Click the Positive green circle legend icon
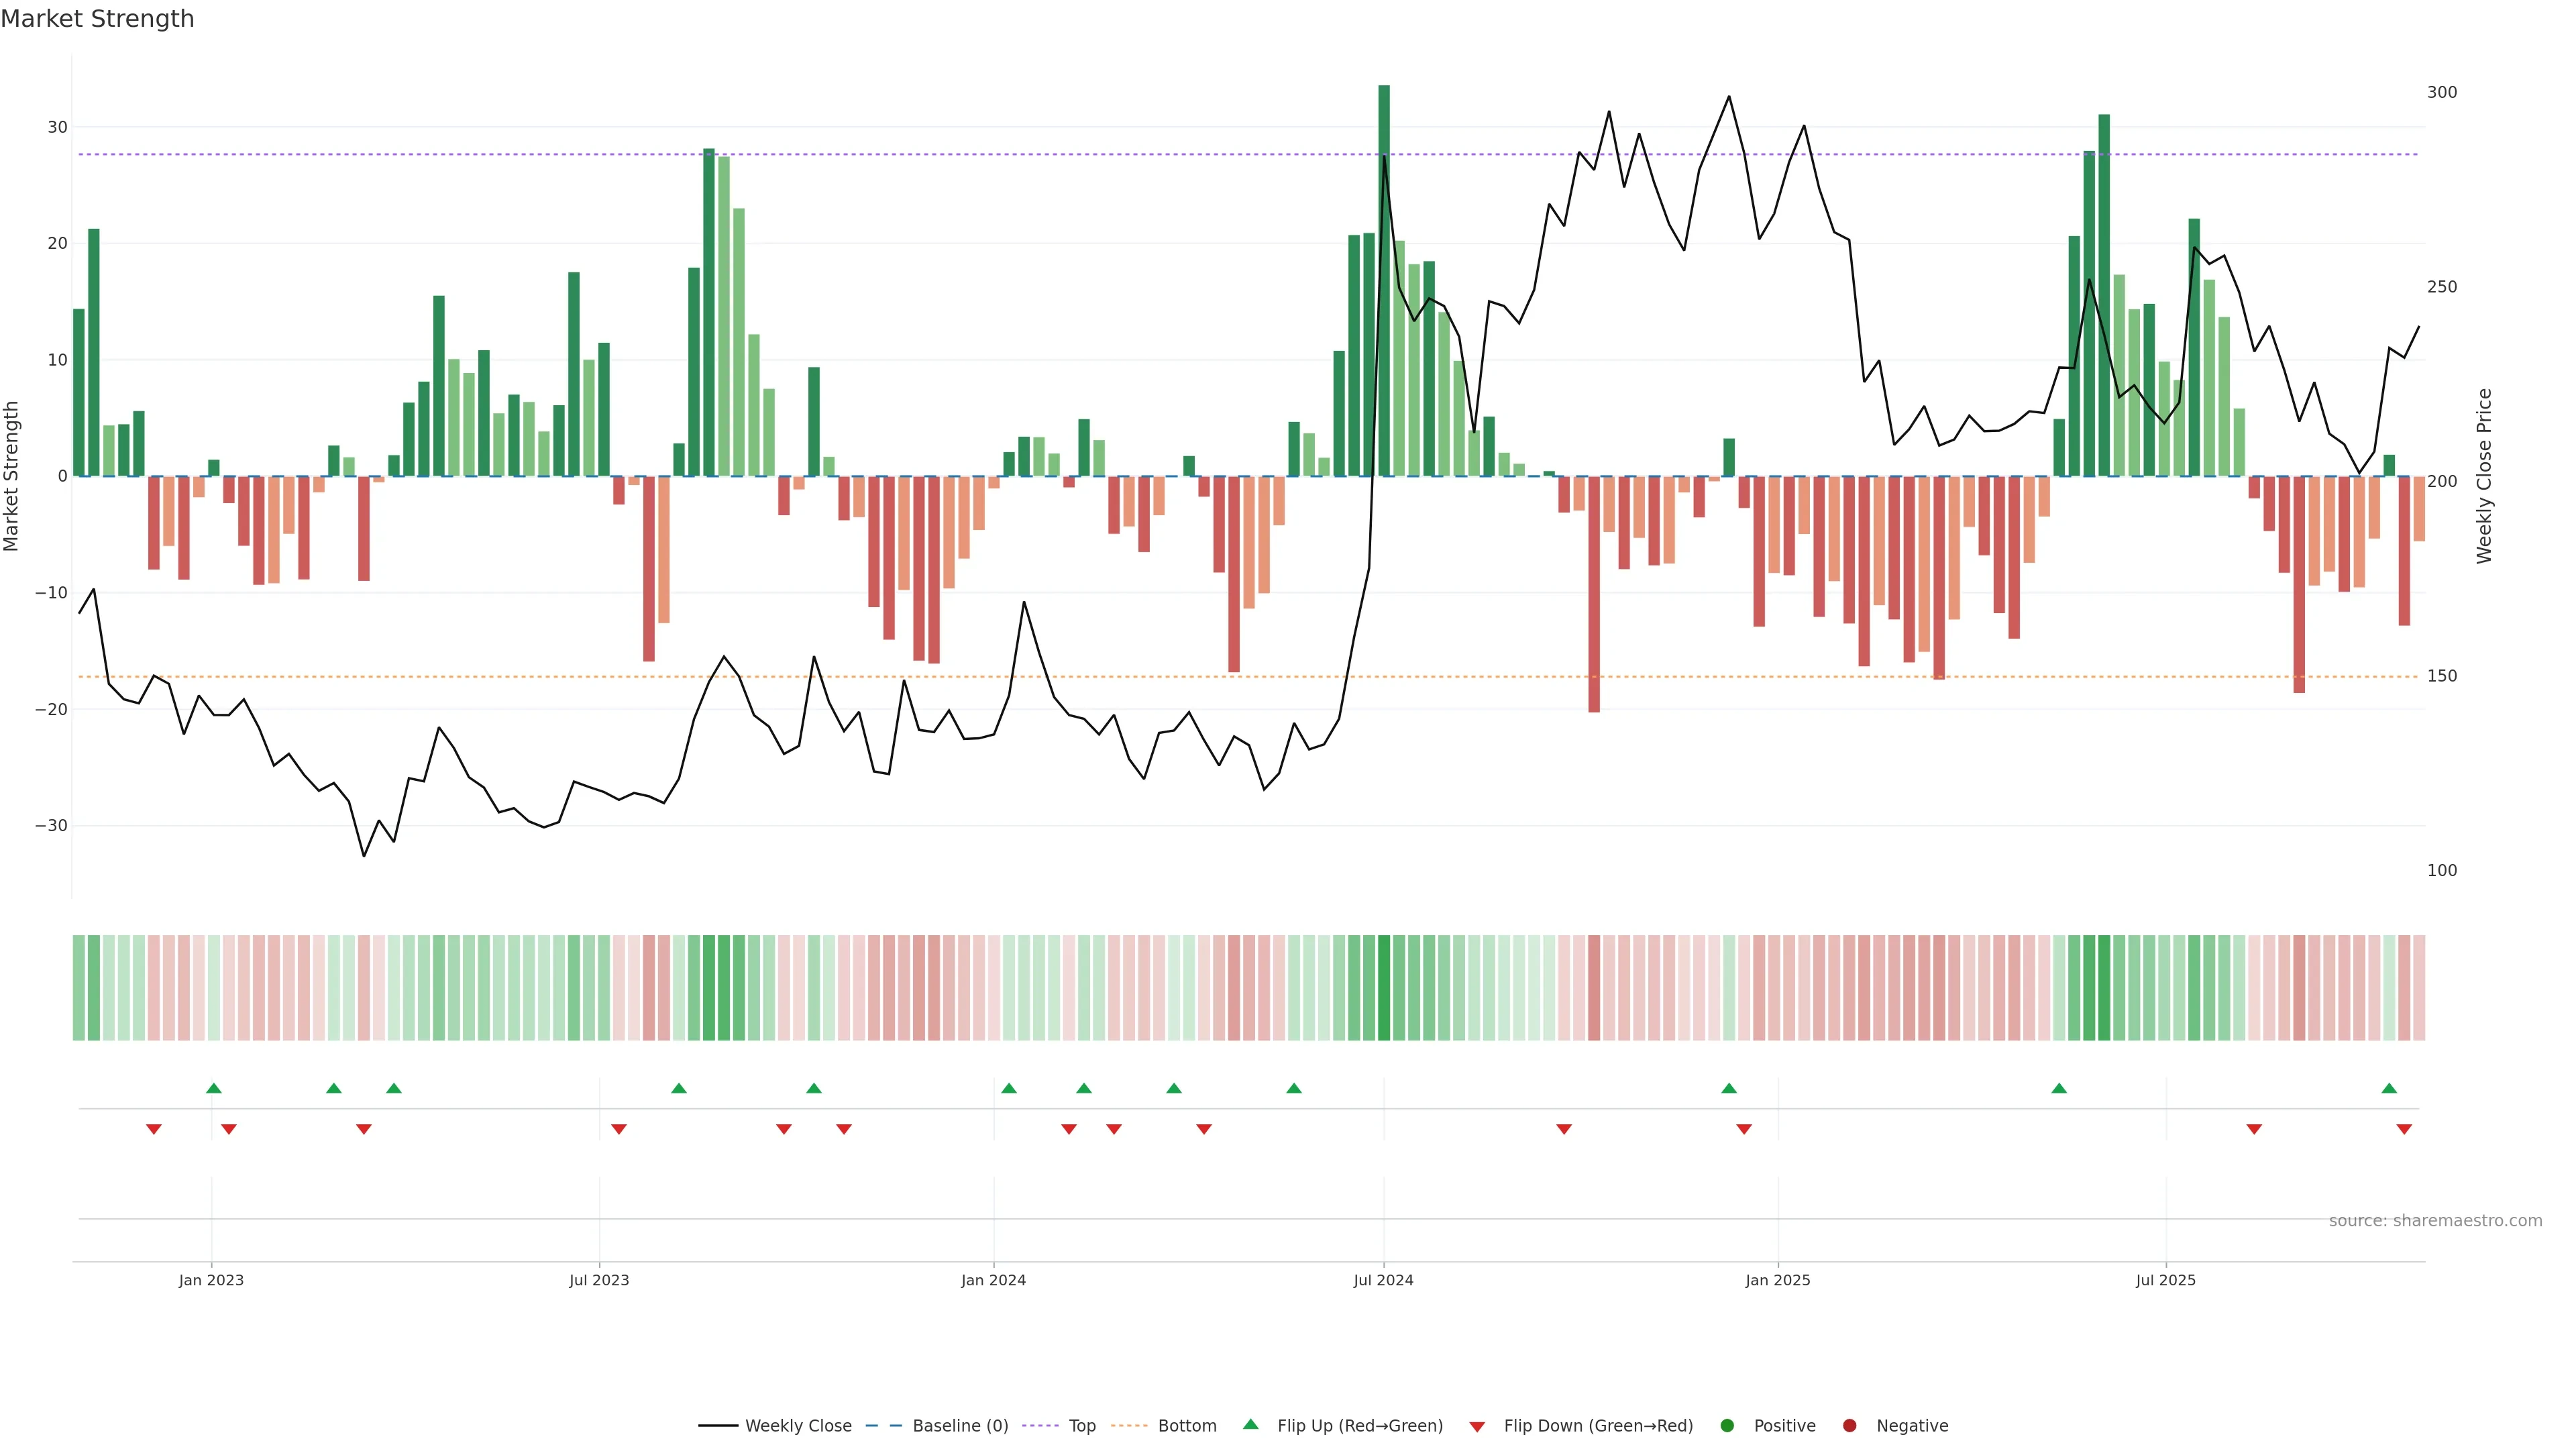The height and width of the screenshot is (1449, 2576). pos(1727,1425)
